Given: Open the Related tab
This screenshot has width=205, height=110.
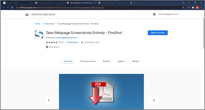Looking at the screenshot, I should click(x=136, y=61).
